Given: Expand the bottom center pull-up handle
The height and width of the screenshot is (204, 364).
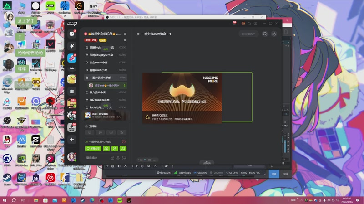Looking at the screenshot, I should [207, 162].
